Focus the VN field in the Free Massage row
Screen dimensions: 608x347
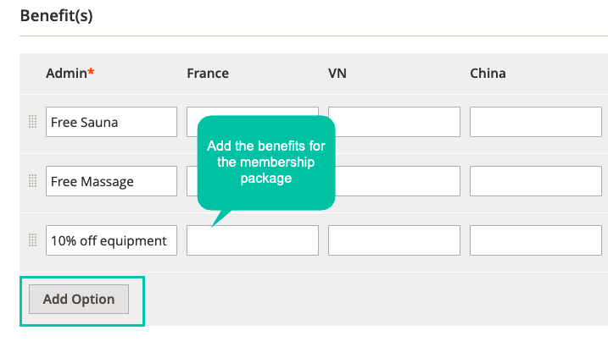click(394, 181)
